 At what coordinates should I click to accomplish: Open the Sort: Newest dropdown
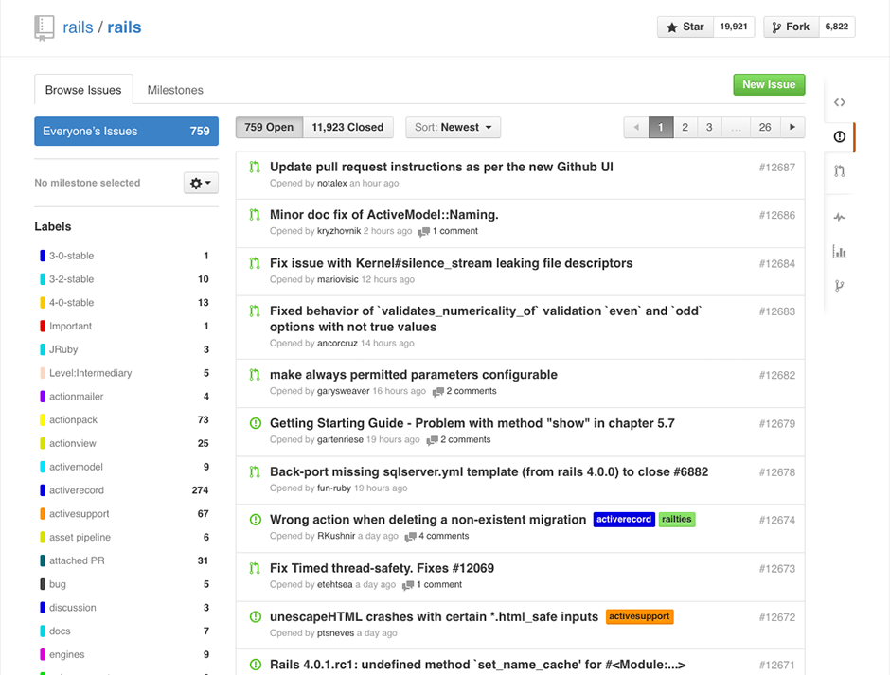click(x=453, y=127)
